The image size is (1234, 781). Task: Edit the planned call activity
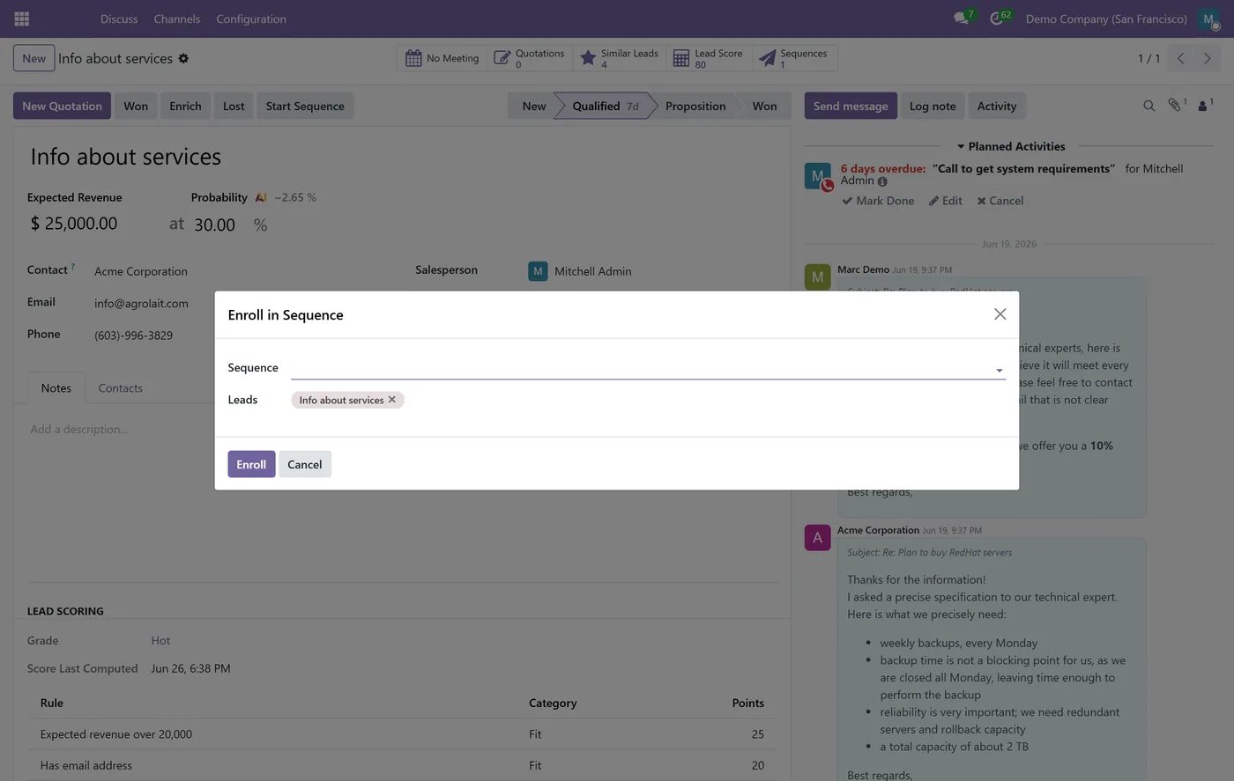click(945, 201)
